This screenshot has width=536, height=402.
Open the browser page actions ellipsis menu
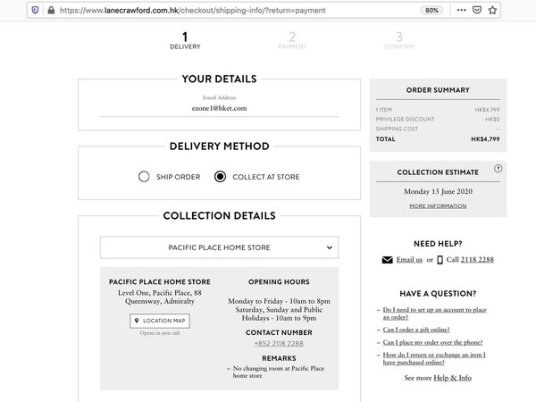[x=464, y=11]
